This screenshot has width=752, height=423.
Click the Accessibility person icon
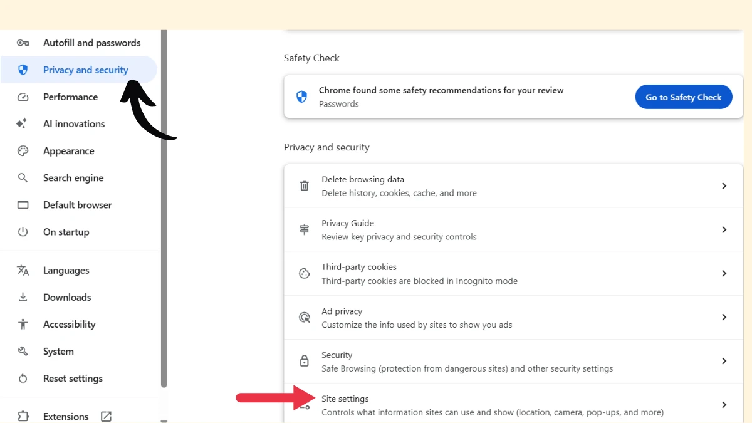(x=23, y=324)
